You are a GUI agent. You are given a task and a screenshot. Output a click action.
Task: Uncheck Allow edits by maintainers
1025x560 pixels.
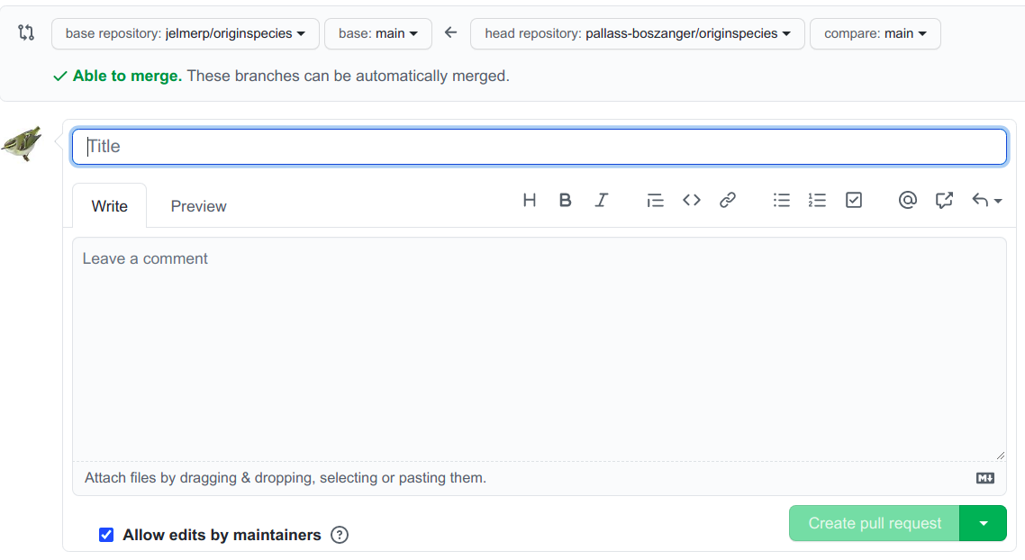[106, 535]
